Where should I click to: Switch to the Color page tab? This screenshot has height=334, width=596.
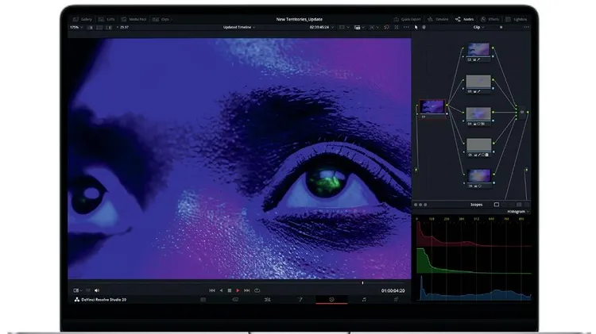(331, 300)
